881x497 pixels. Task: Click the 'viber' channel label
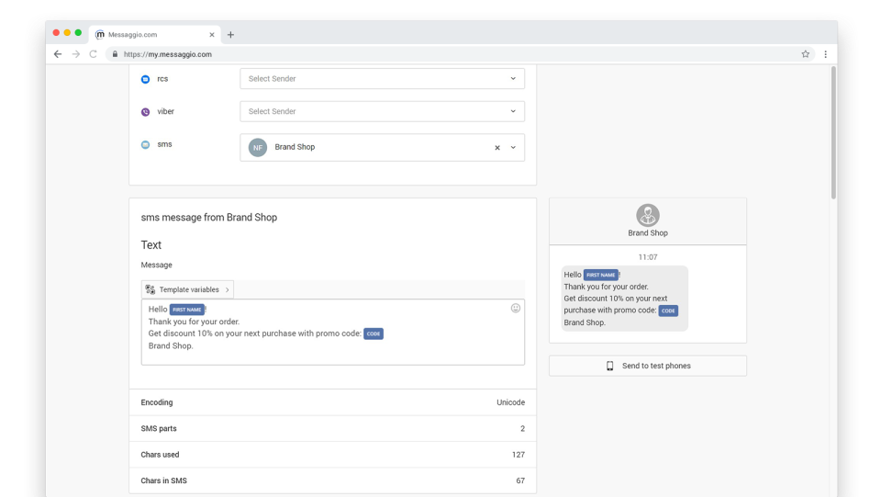(166, 111)
